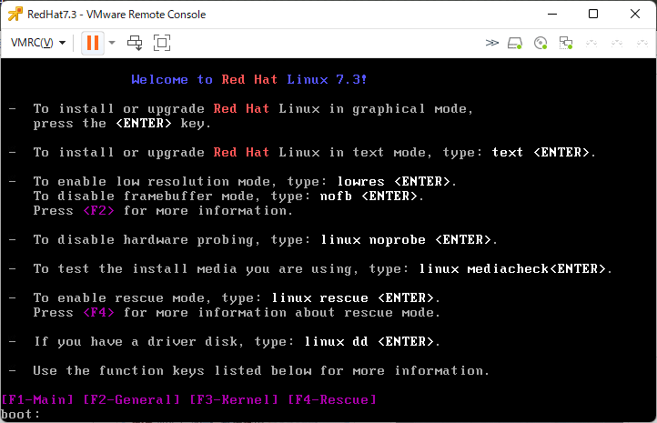Viewport: 657px width, 423px height.
Task: Click the boot: prompt line
Action: pos(20,414)
